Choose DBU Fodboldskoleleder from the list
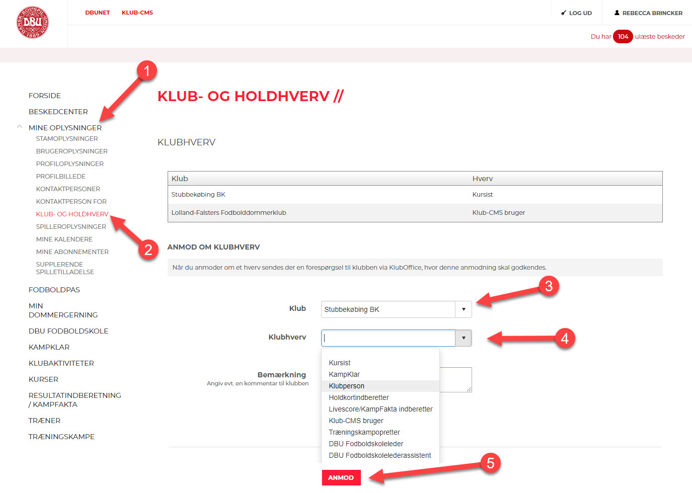Viewport: 692px width, 493px height. point(380,444)
